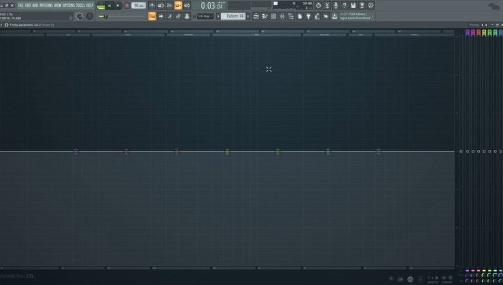This screenshot has width=503, height=285.
Task: Click the main pitch slider handle
Action: pyautogui.click(x=105, y=16)
